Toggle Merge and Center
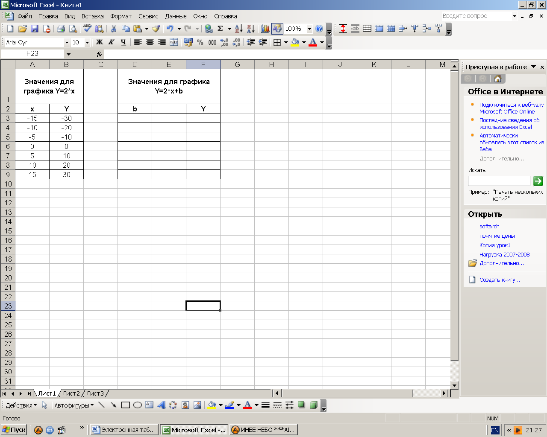Image resolution: width=547 pixels, height=437 pixels. (174, 42)
